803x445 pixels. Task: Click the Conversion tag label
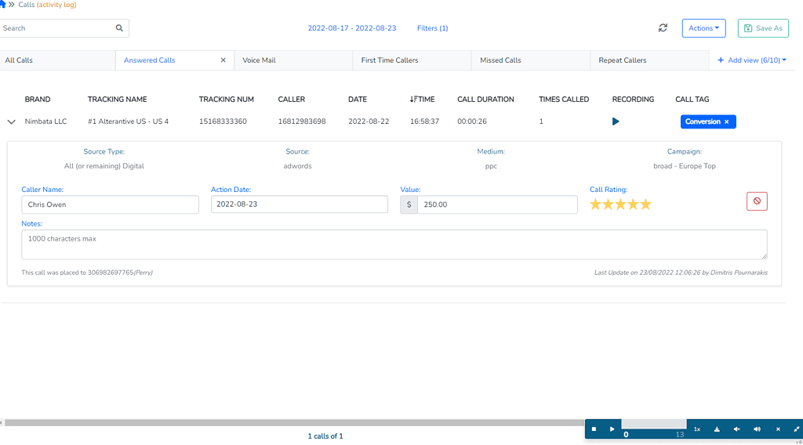point(703,121)
